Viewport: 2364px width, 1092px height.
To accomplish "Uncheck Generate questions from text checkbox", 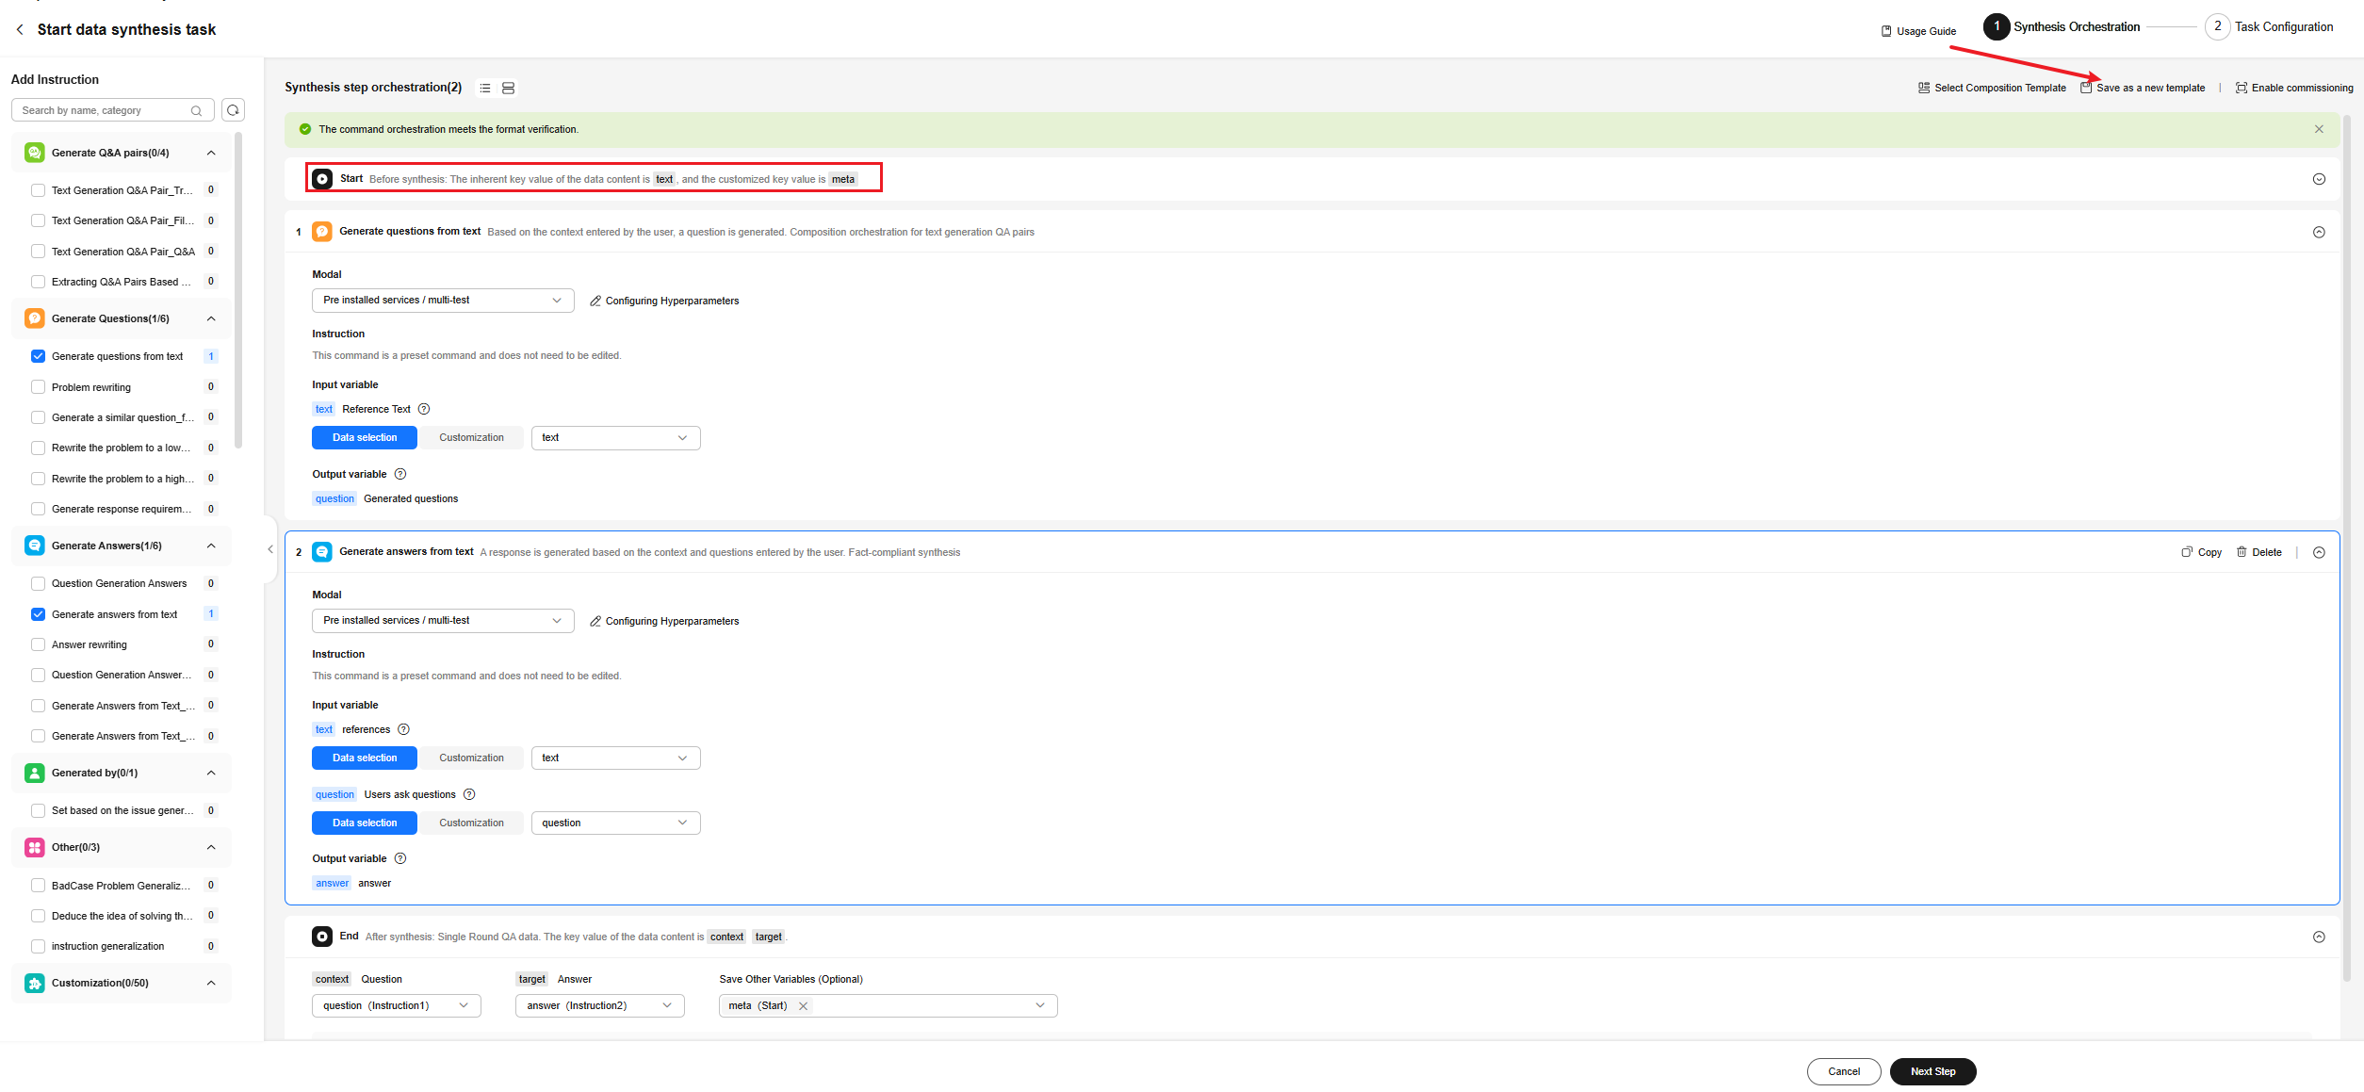I will coord(38,356).
